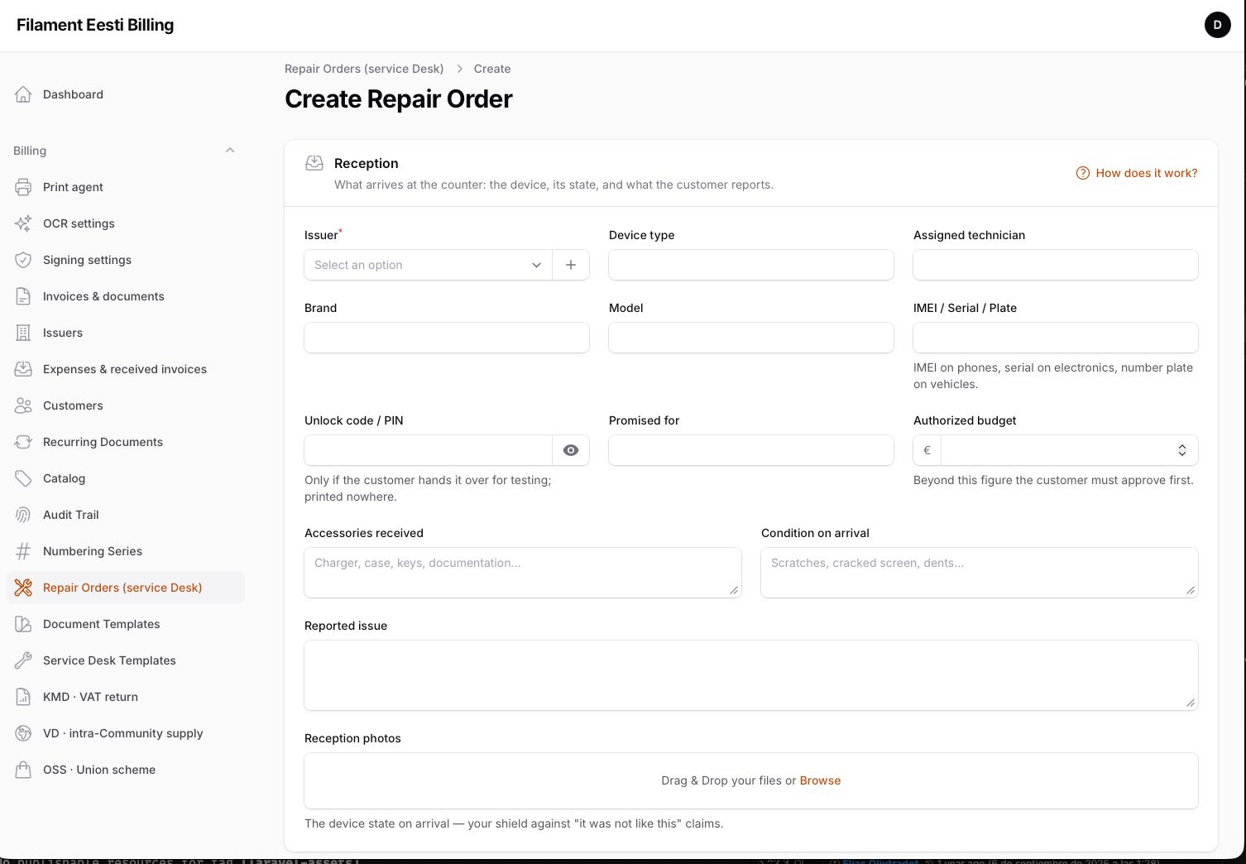Navigate to Audit Trail
1246x864 pixels.
point(126,515)
